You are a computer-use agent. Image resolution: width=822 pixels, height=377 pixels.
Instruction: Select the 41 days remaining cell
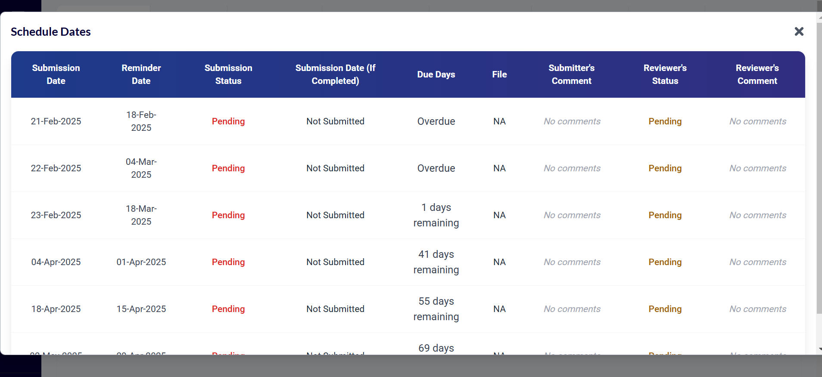[x=436, y=262]
